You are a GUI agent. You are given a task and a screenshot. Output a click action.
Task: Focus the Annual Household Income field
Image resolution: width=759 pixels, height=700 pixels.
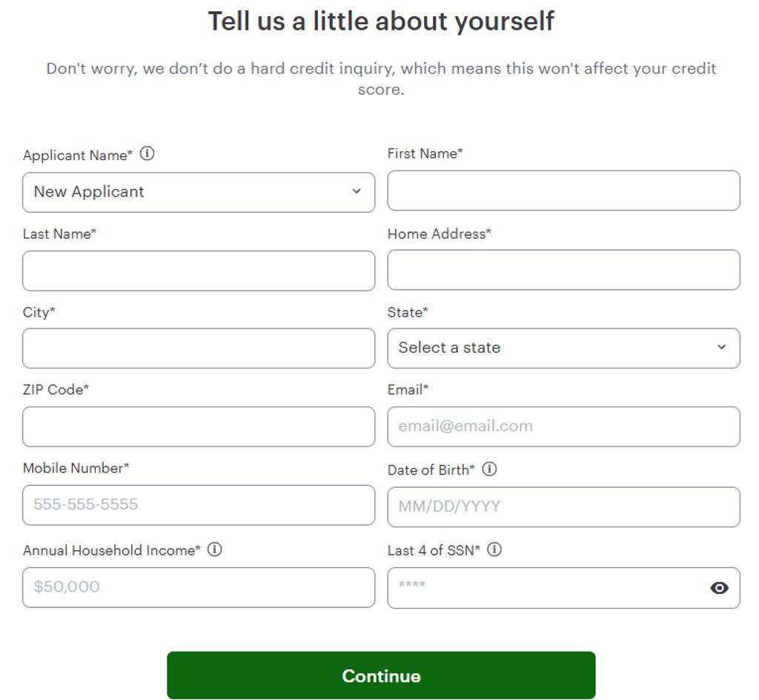pyautogui.click(x=198, y=587)
